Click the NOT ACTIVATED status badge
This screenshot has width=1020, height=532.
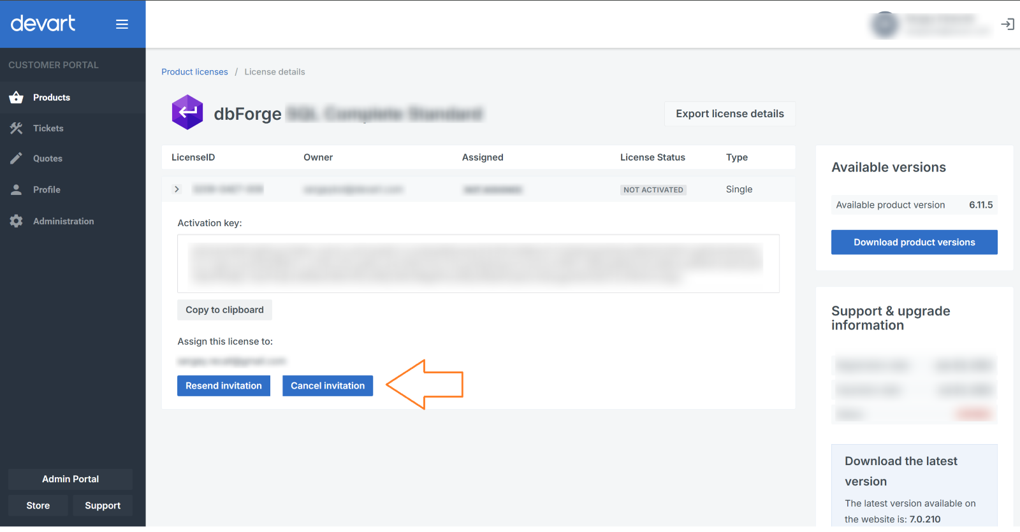coord(653,190)
